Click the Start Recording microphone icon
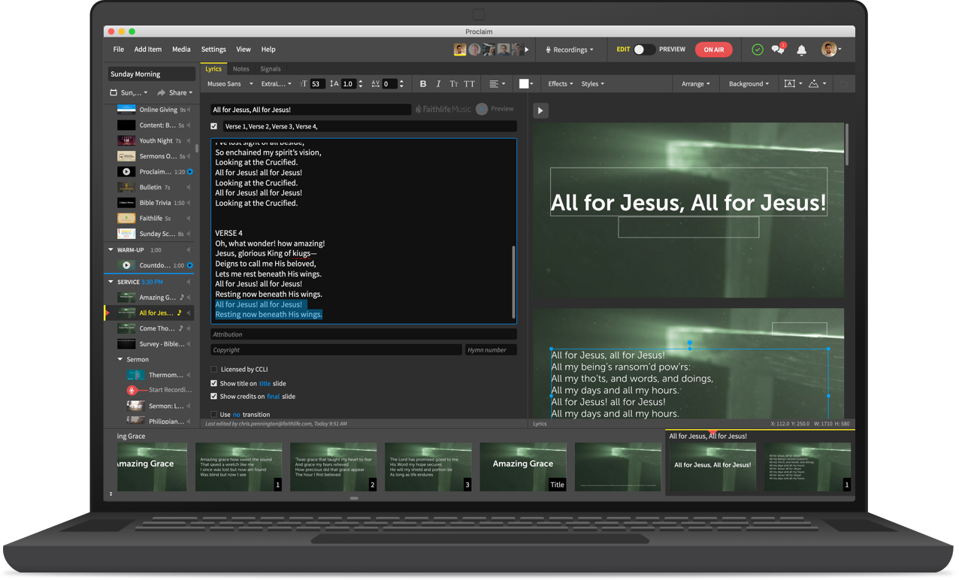The height and width of the screenshot is (580, 959). click(x=132, y=391)
